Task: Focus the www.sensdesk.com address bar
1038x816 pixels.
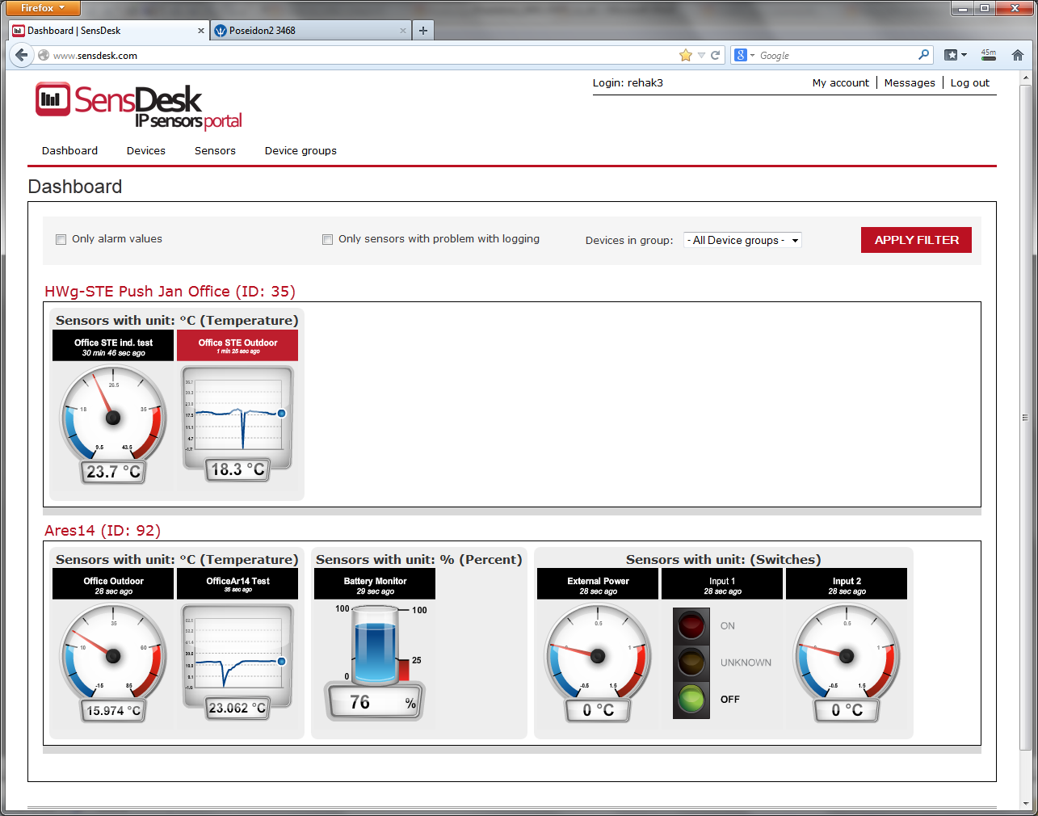Action: [x=364, y=55]
